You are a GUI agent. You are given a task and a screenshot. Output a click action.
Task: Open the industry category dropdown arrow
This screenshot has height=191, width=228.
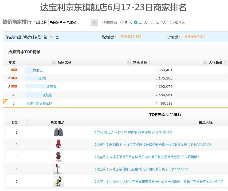pos(94,22)
